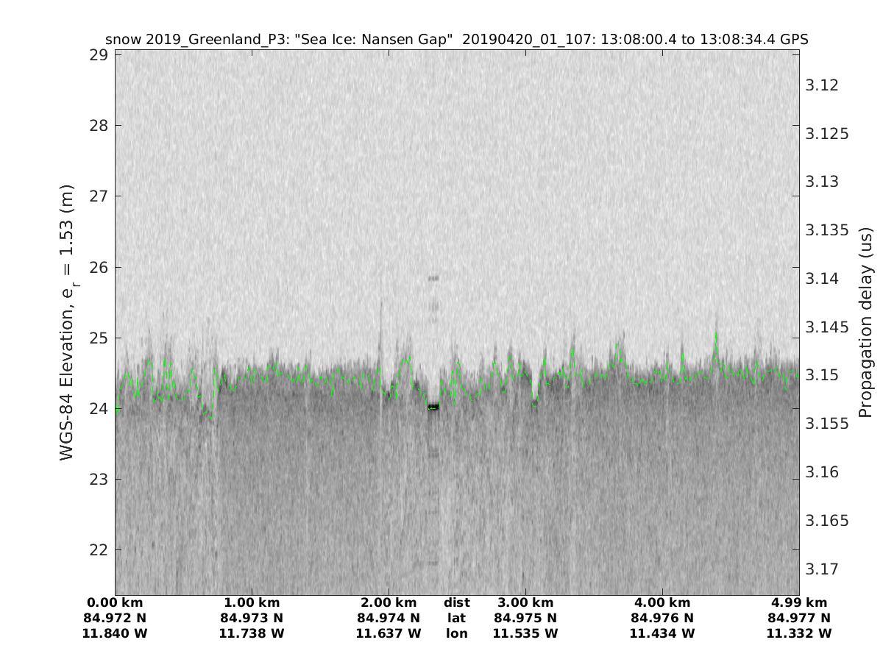Select the 84.975 N latitude label

525,619
